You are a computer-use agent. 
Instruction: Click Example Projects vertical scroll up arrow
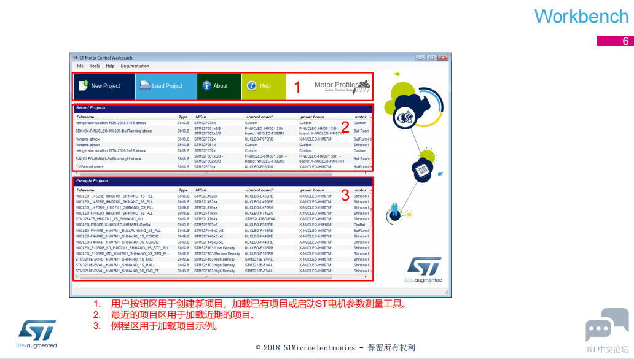[x=371, y=190]
